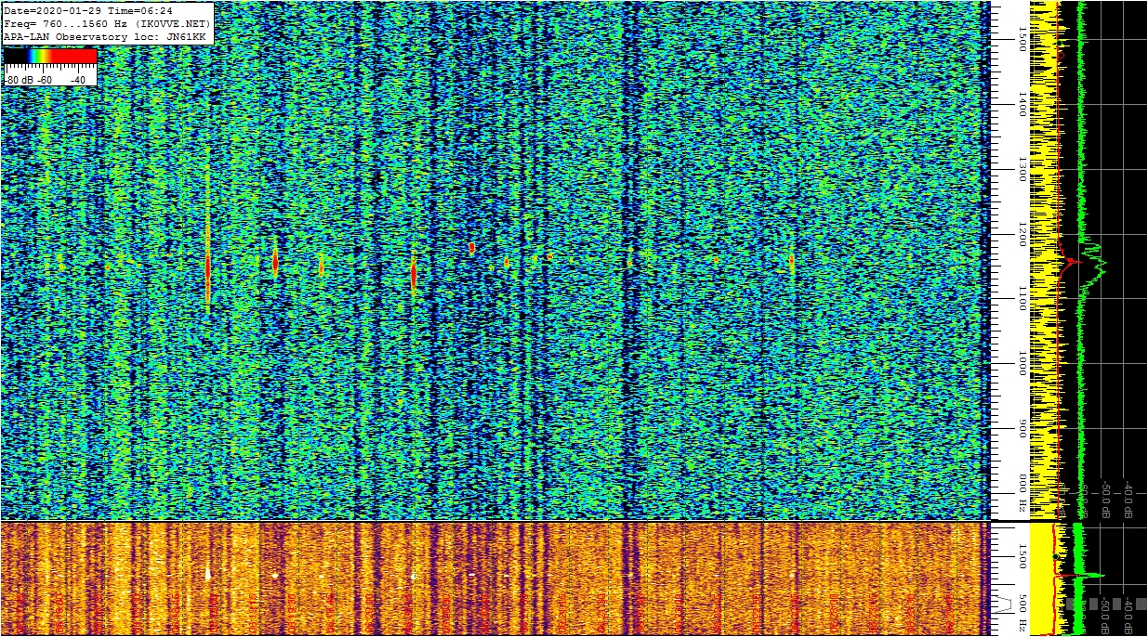This screenshot has height=637, width=1148.
Task: Click the 1200 frequency axis label
Action: [1023, 234]
